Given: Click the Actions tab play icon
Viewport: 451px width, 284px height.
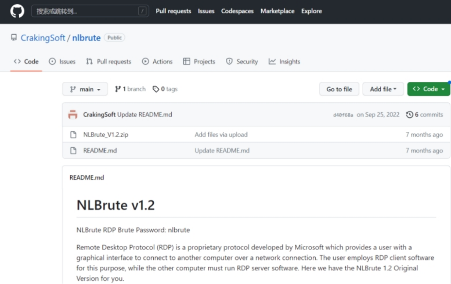Looking at the screenshot, I should tap(146, 61).
